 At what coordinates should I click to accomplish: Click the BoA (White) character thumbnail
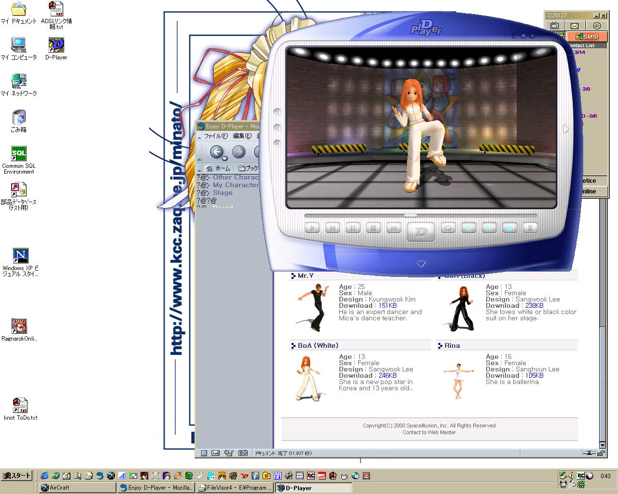(x=308, y=379)
